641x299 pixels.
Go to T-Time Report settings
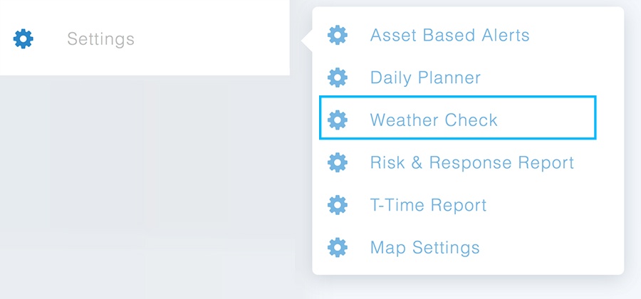[x=429, y=205]
